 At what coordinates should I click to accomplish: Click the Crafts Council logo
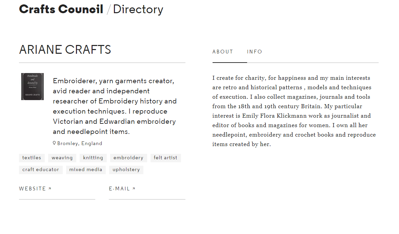coord(61,9)
